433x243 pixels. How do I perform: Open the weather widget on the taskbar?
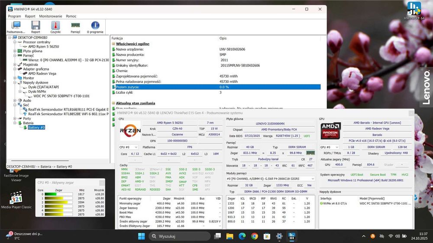pos(24,236)
